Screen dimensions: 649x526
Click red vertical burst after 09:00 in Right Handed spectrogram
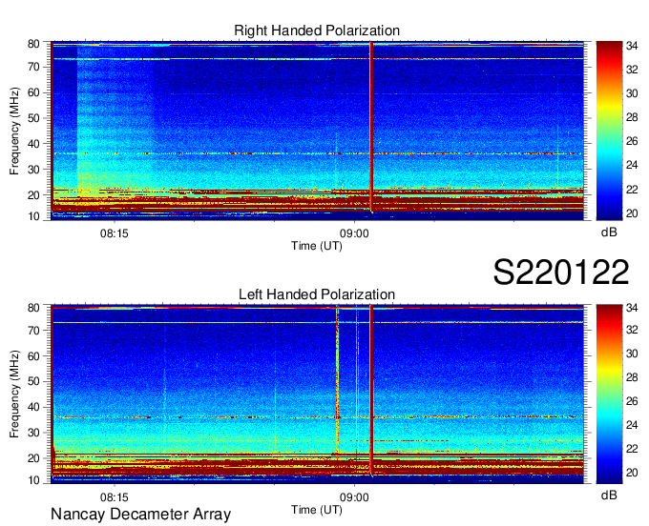[371, 127]
